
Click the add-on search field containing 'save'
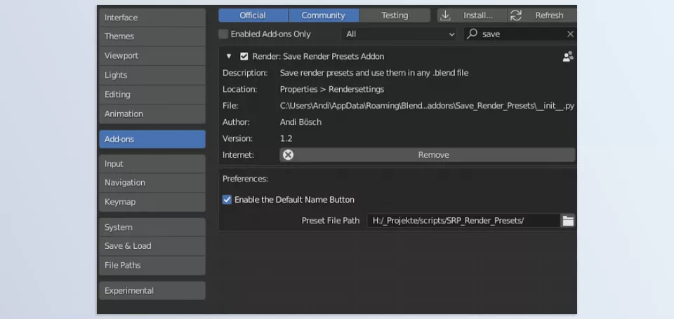click(x=520, y=34)
